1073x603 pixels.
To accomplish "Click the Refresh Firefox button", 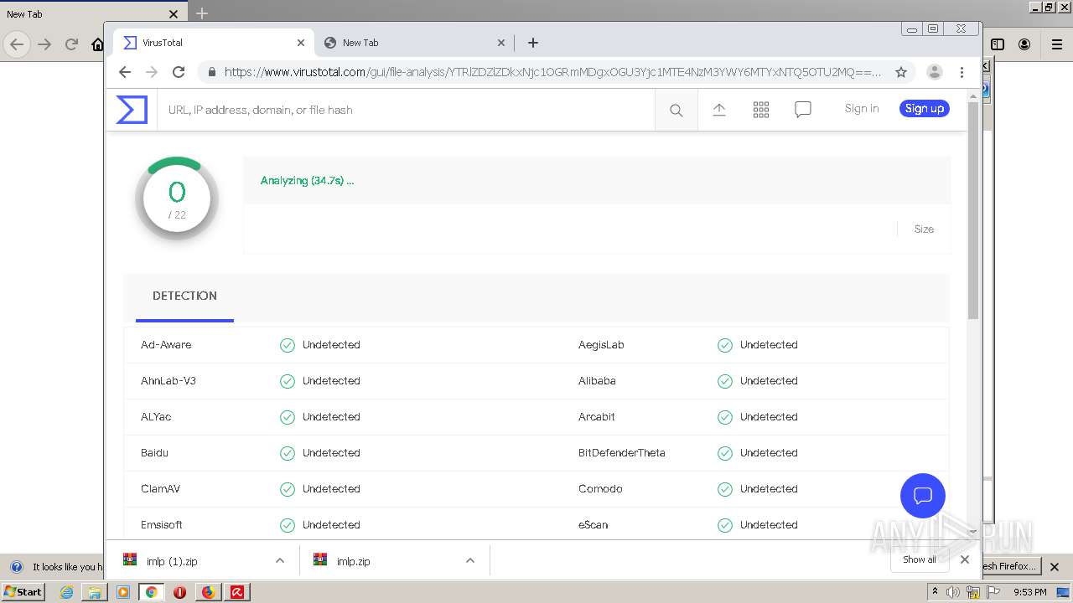I will 1010,566.
